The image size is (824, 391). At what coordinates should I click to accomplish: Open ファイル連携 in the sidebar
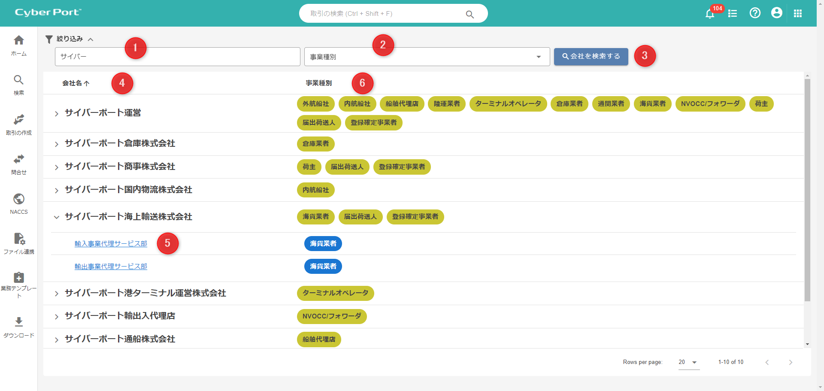18,243
